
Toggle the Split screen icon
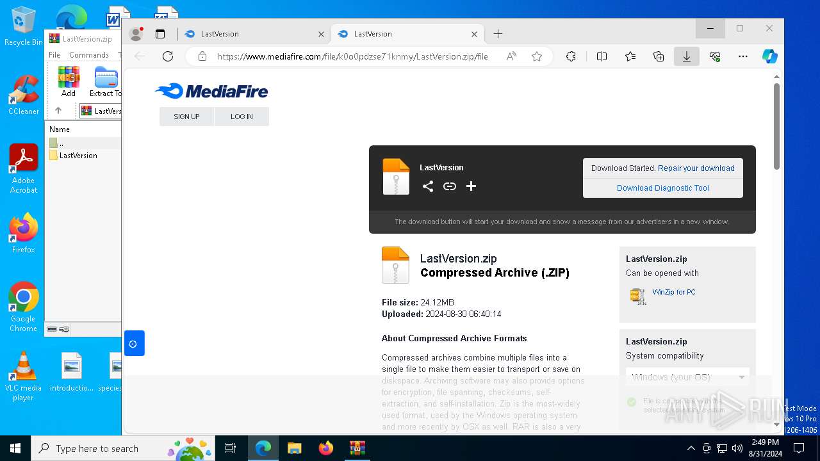tap(602, 56)
